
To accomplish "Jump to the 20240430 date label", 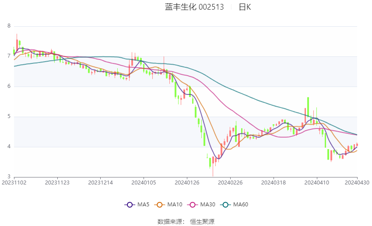I will tap(357, 182).
